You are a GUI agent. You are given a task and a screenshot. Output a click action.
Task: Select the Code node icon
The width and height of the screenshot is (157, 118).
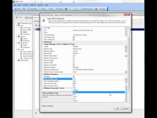(x=19, y=49)
